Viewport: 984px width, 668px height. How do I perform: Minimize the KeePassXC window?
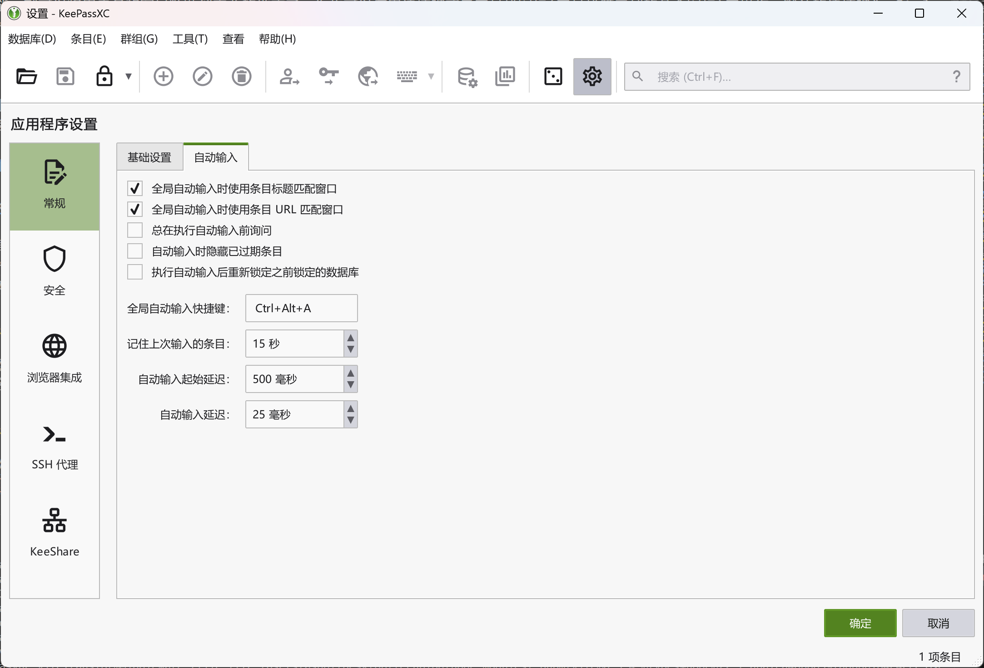(878, 13)
